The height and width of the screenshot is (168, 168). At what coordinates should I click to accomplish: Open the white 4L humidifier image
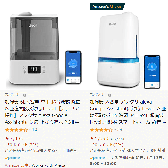pos(129,50)
